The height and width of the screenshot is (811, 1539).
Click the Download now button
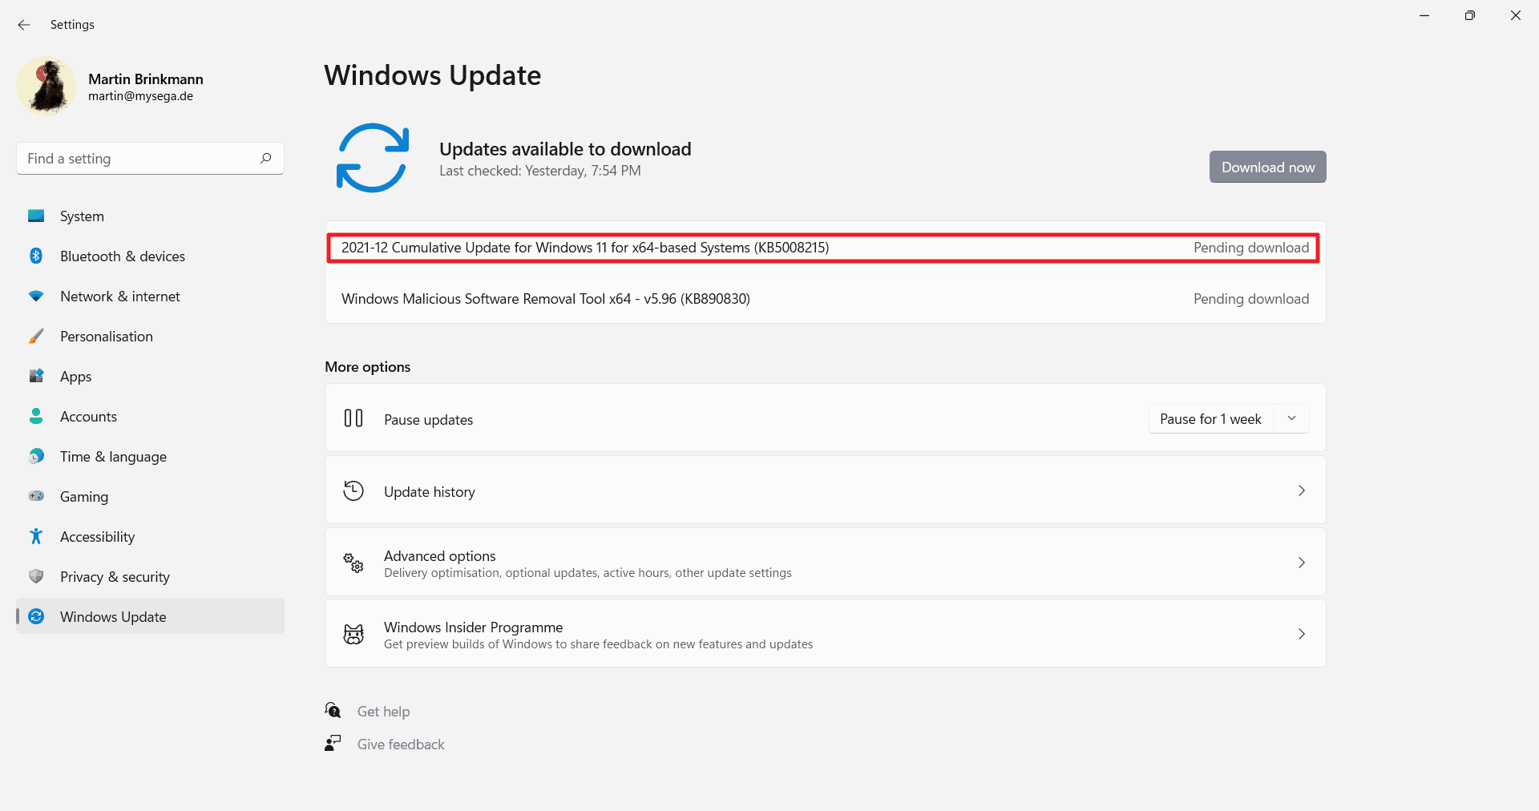pyautogui.click(x=1267, y=167)
